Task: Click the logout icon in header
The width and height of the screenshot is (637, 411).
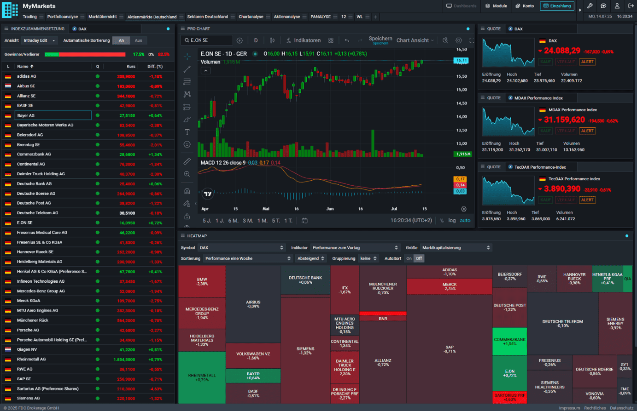Action: tap(631, 6)
